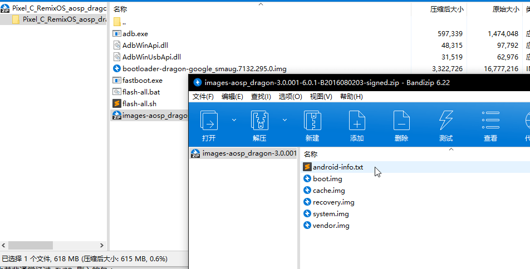Expand the Extract (解压) dropdown arrow
530x269 pixels.
pos(284,120)
